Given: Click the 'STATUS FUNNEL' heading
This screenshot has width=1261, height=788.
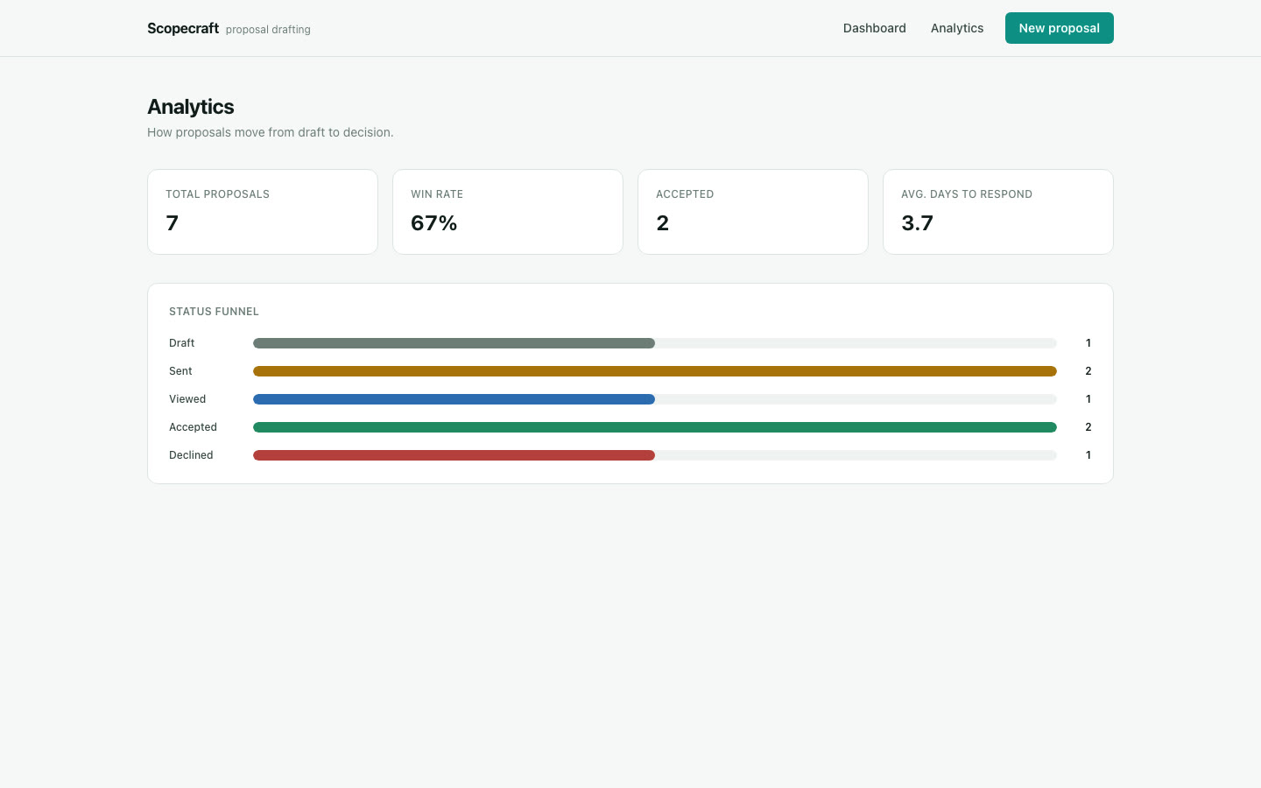Looking at the screenshot, I should pyautogui.click(x=214, y=312).
